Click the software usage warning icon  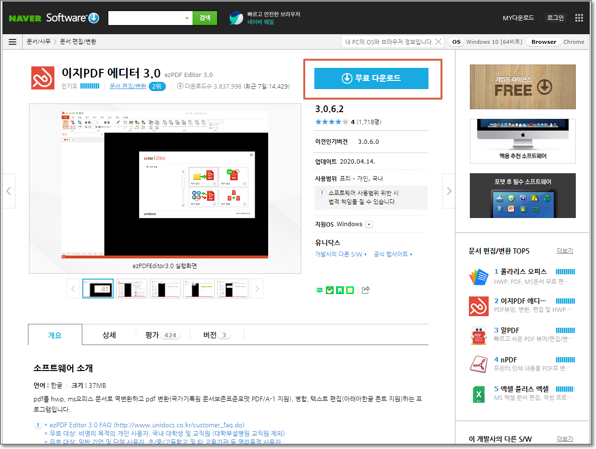[x=322, y=193]
